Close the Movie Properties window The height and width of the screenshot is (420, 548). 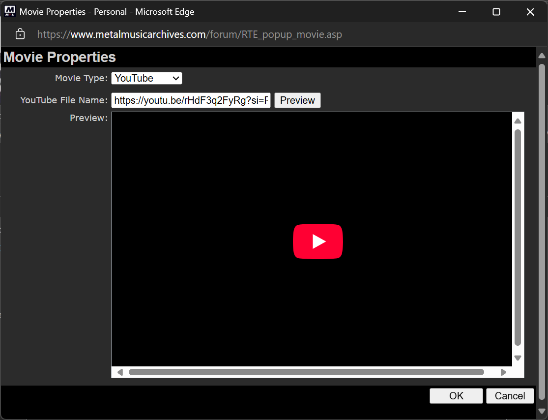point(530,11)
